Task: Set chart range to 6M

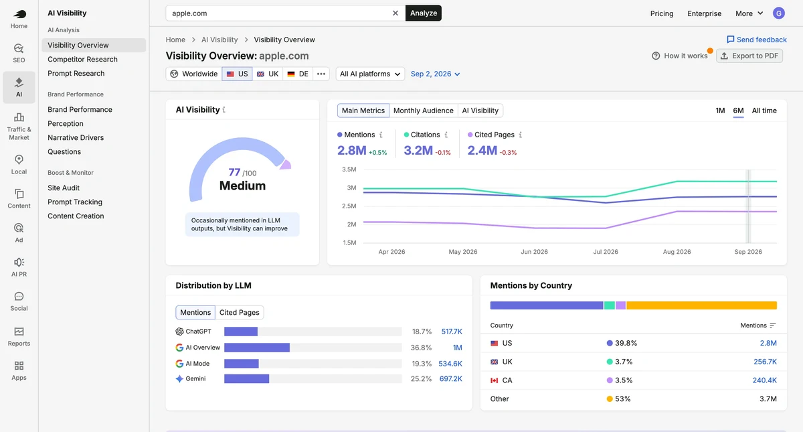Action: (x=738, y=111)
